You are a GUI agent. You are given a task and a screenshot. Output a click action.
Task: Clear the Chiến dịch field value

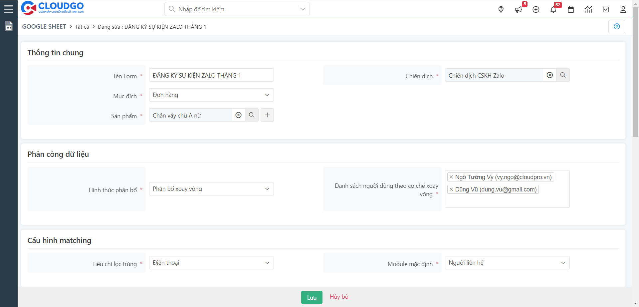(x=550, y=75)
